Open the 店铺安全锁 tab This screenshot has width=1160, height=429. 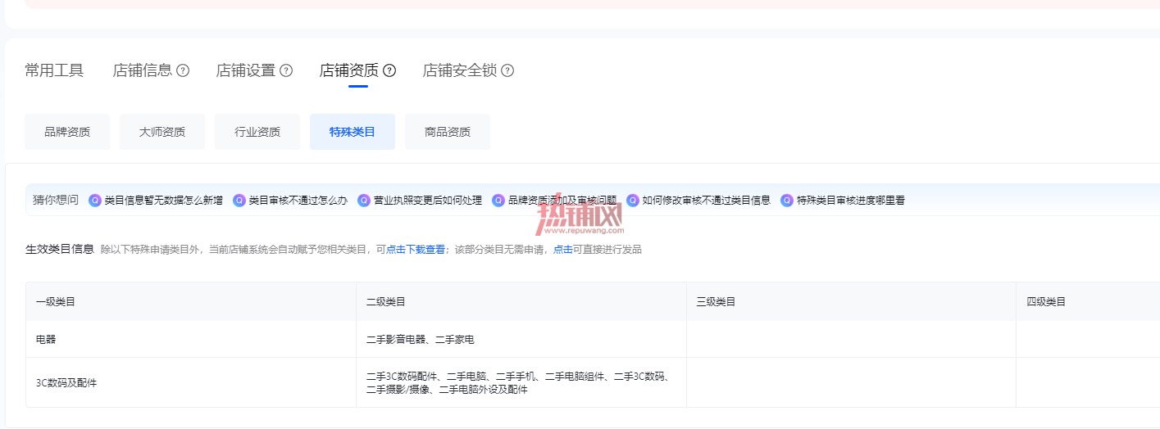(x=460, y=70)
